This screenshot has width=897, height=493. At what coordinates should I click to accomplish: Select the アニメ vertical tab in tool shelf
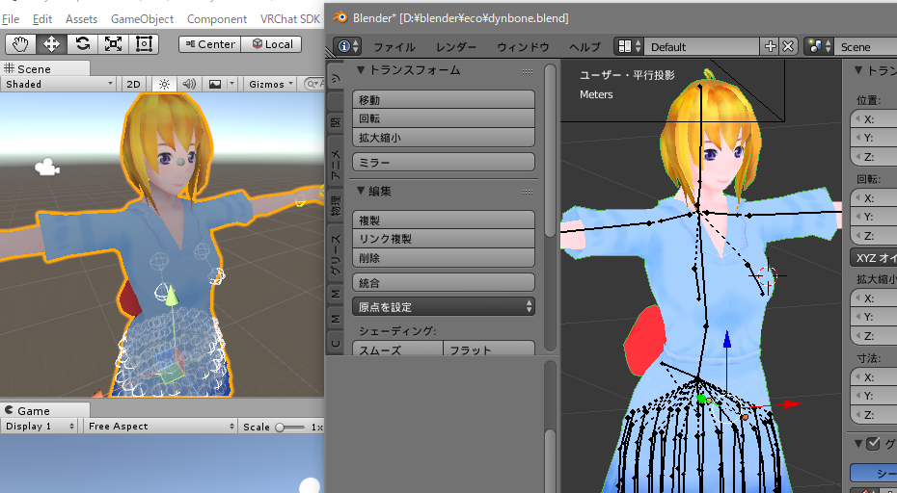click(x=336, y=164)
